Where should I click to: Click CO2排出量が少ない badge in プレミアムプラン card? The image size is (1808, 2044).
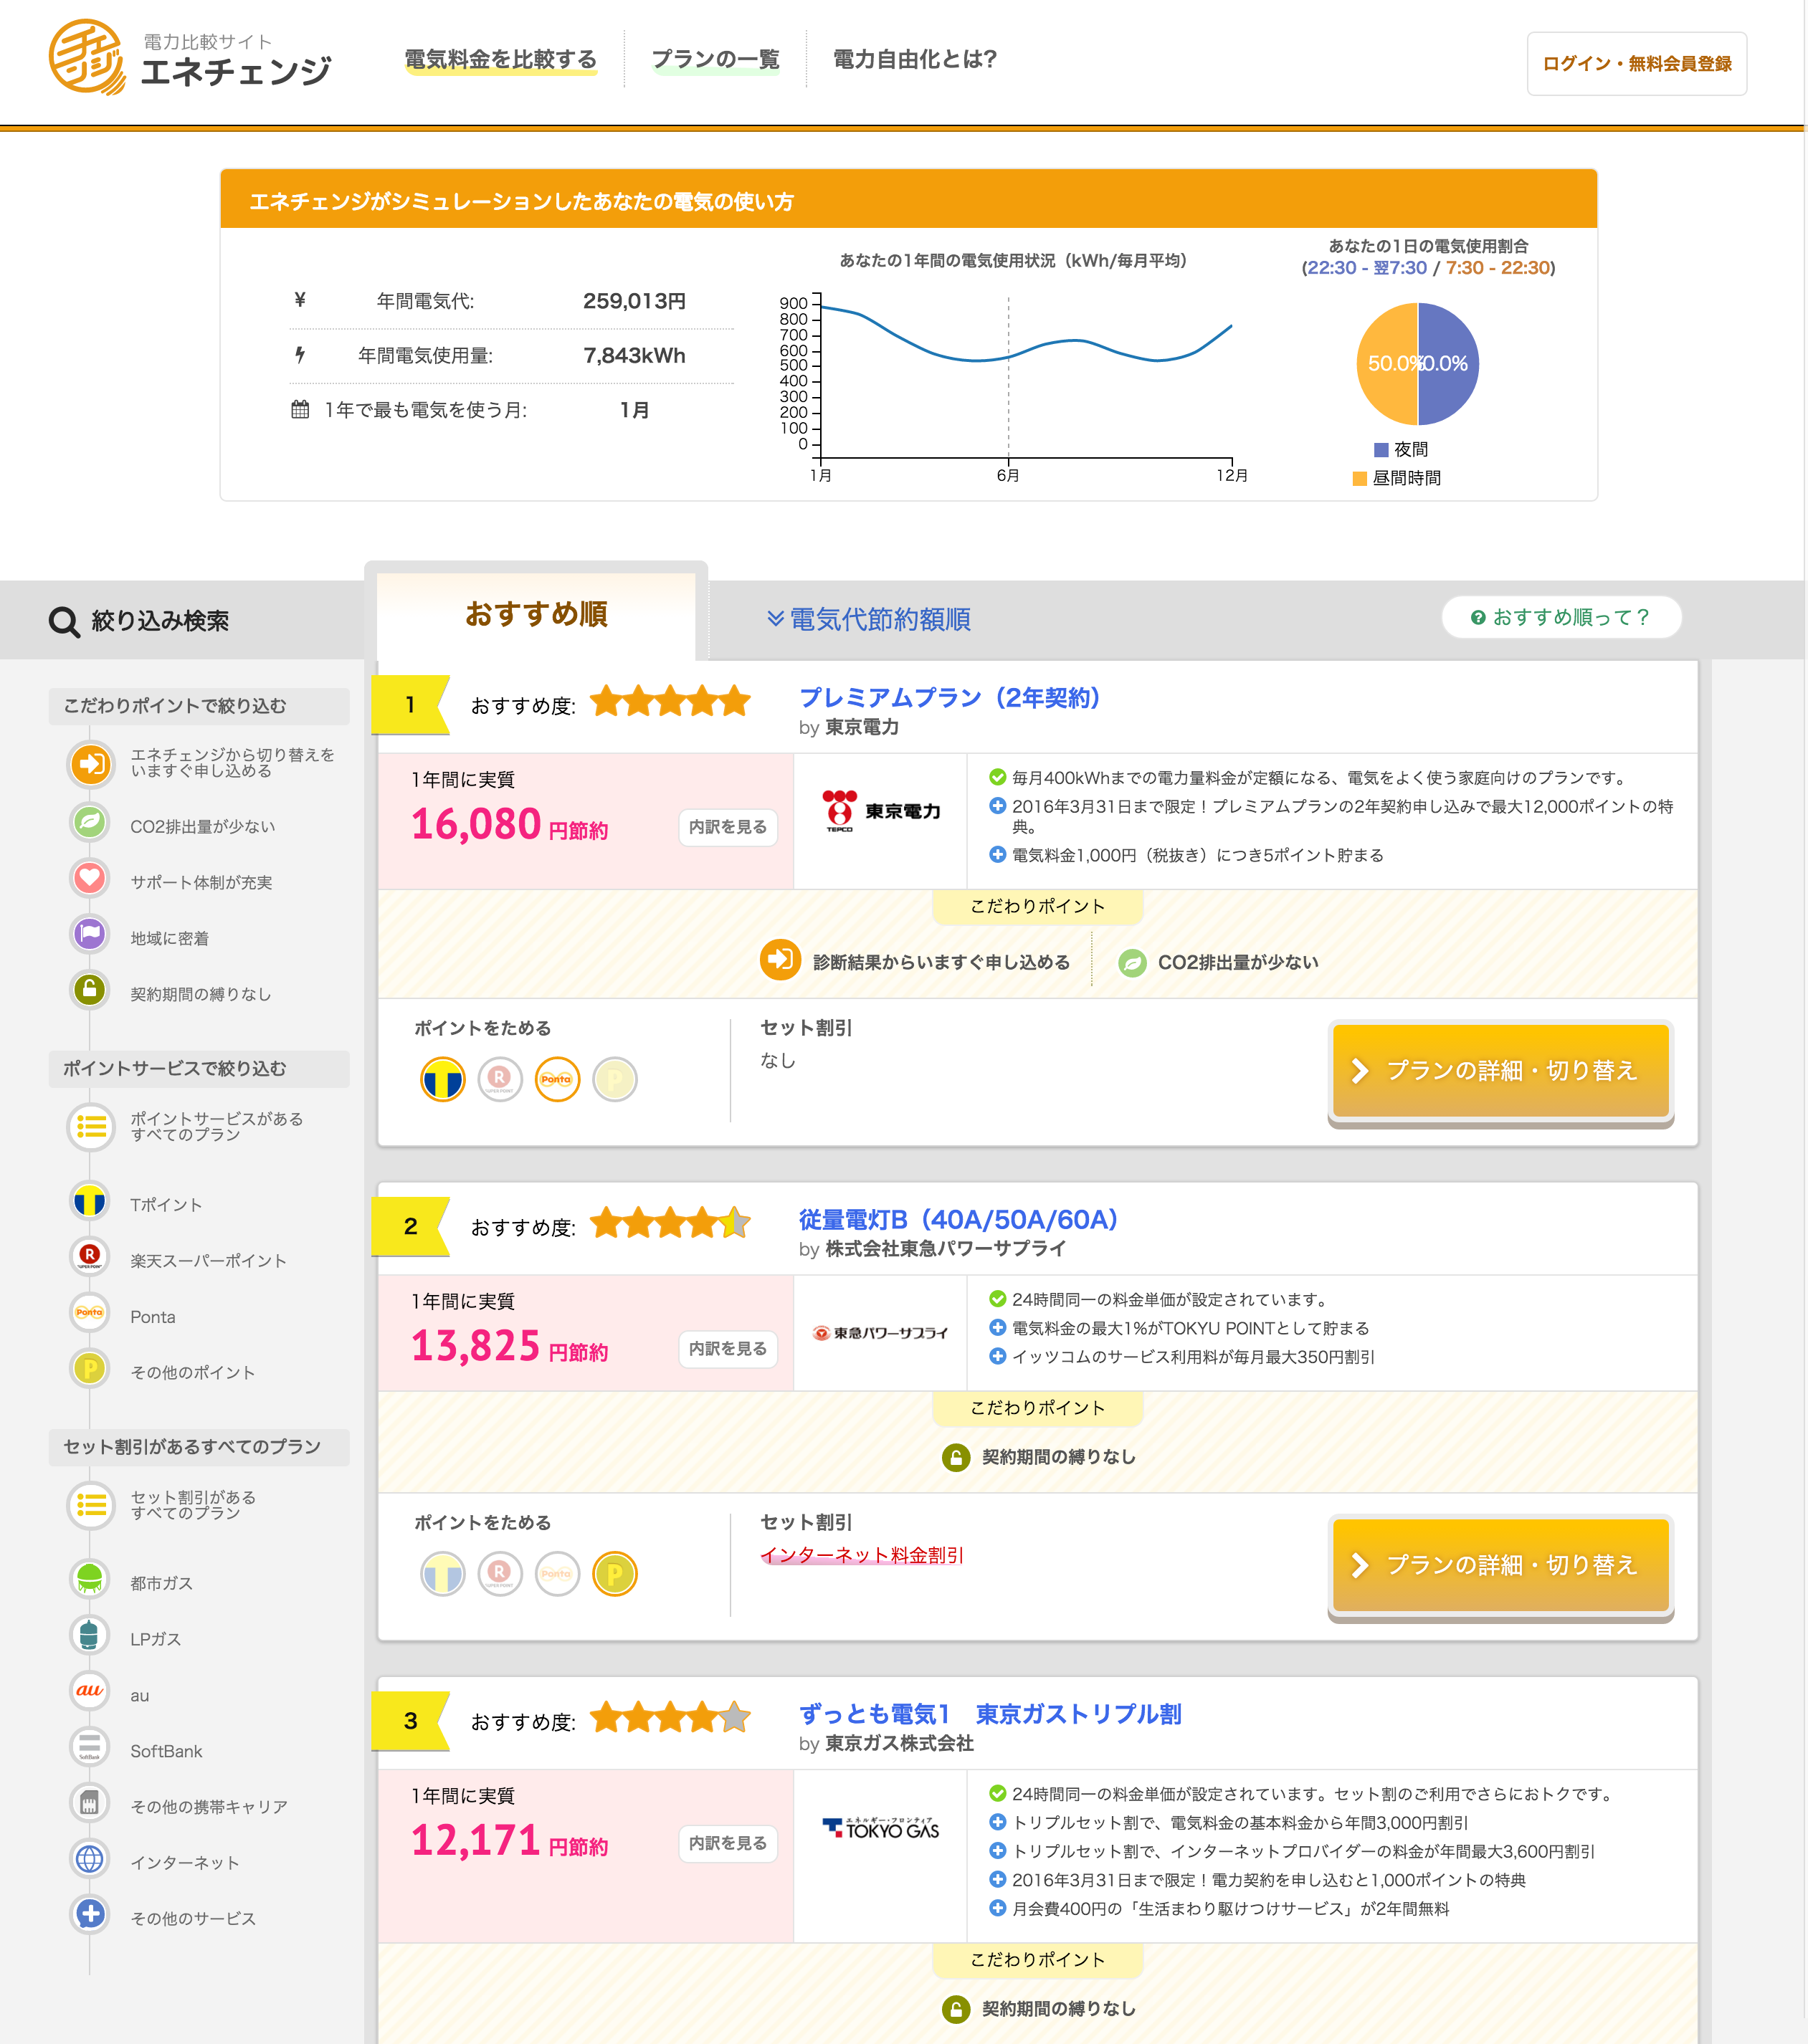click(1218, 962)
